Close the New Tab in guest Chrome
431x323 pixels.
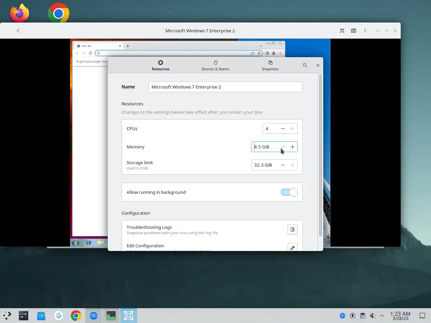(120, 46)
